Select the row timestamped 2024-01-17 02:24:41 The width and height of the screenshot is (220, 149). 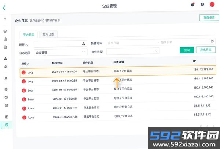pos(118,107)
